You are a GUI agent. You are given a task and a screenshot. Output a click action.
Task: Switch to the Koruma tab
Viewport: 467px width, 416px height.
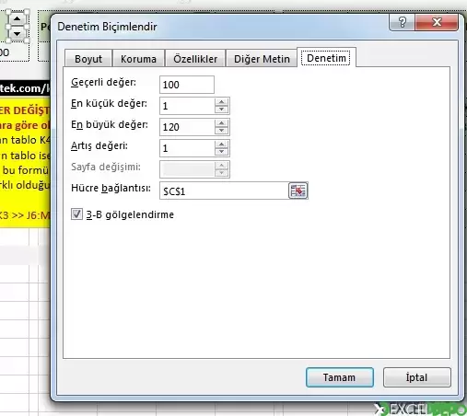point(138,59)
